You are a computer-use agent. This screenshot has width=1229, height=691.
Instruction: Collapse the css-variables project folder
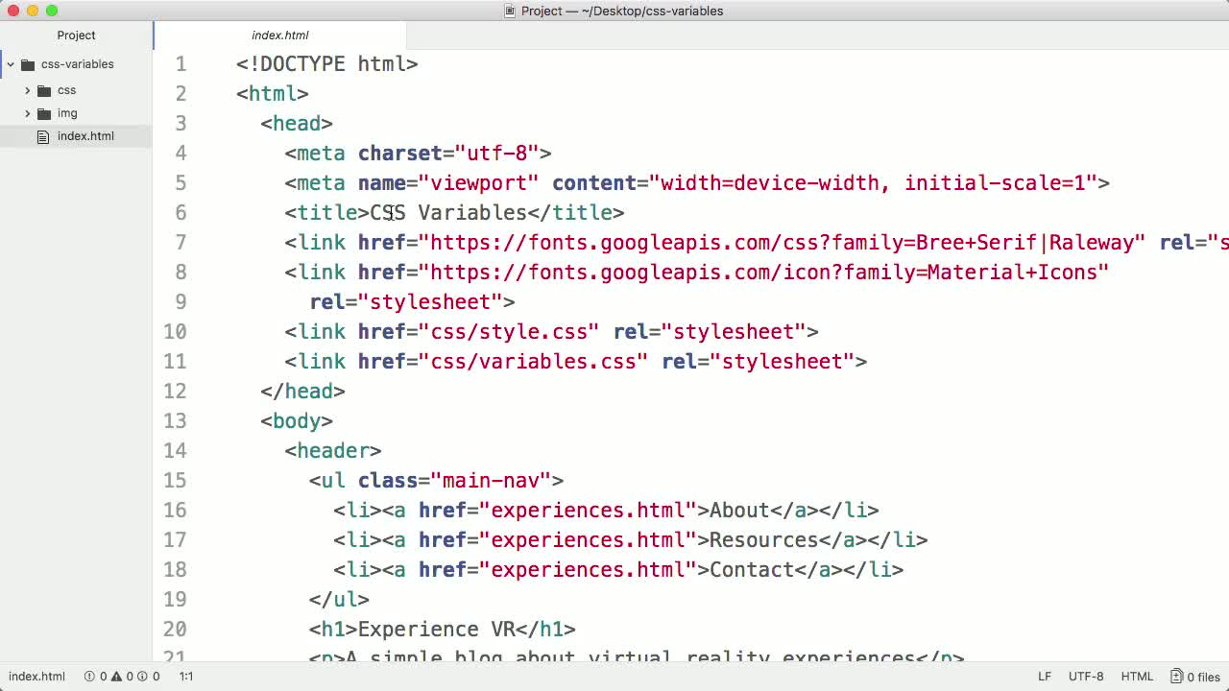point(10,64)
